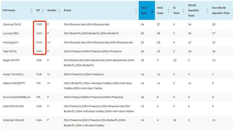Click ITA in Alberto RAZZETTI row
This screenshot has height=129, width=233.
pos(38,83)
